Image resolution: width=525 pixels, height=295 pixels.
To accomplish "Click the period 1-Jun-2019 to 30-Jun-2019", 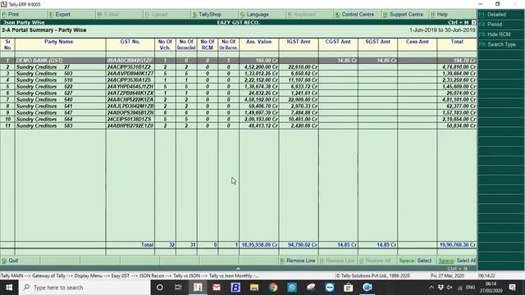I will [442, 30].
